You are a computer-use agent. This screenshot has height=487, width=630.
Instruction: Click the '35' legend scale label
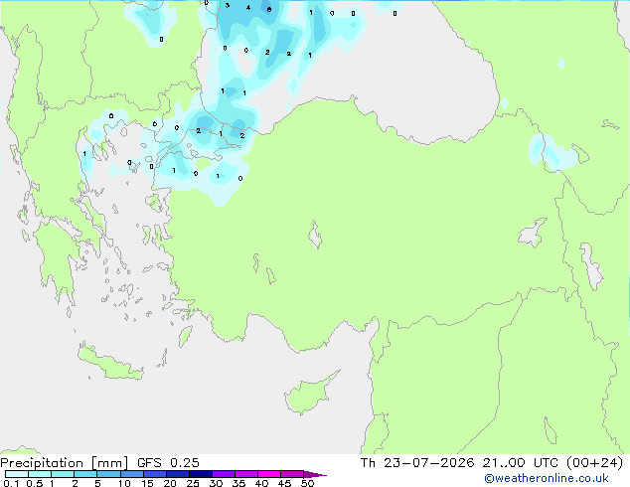point(238,483)
